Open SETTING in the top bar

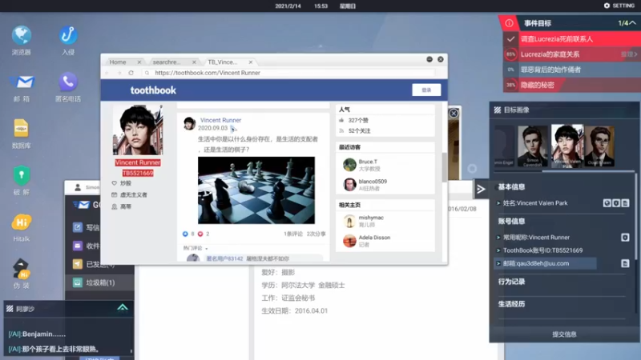coord(619,6)
